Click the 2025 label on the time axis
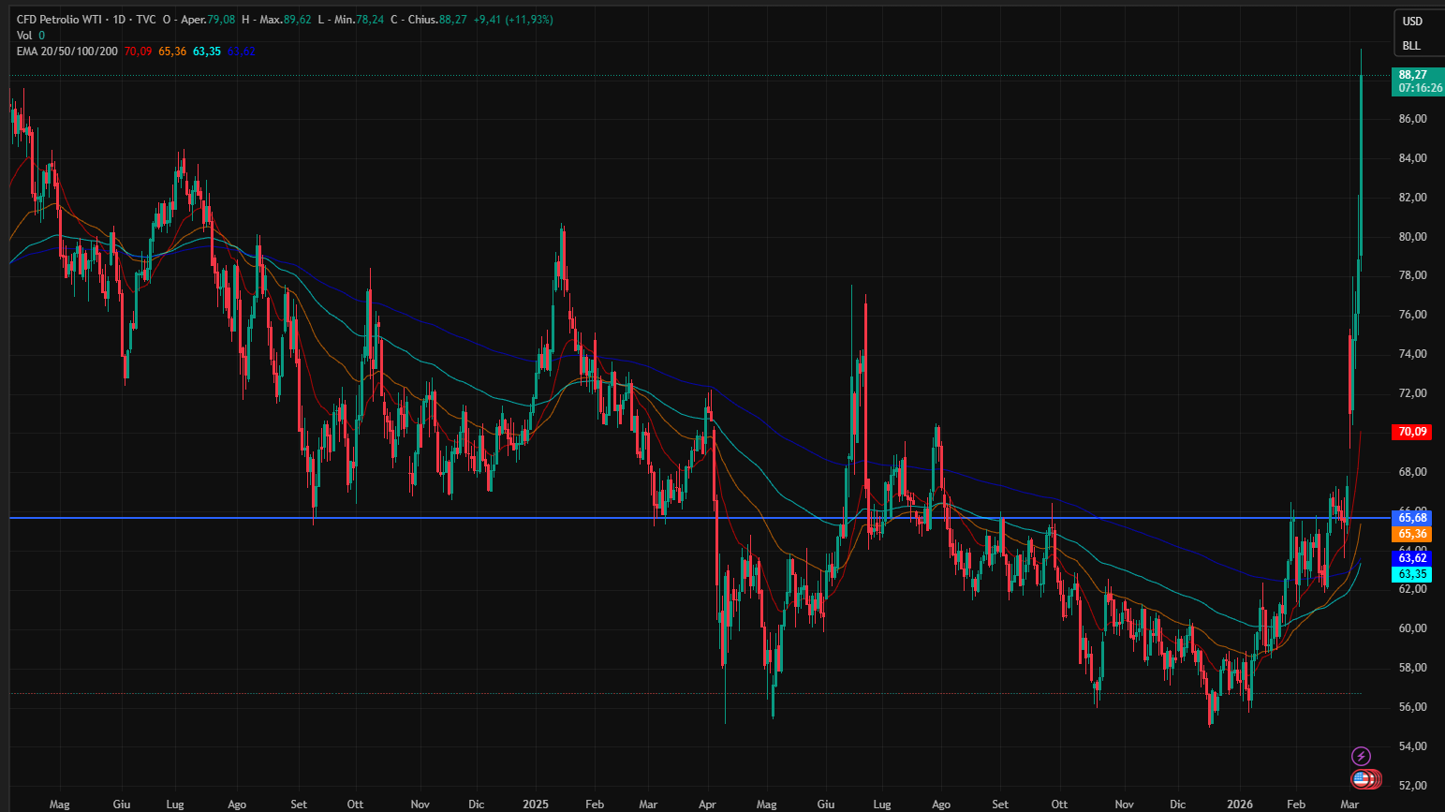The height and width of the screenshot is (812, 1445). (x=536, y=805)
